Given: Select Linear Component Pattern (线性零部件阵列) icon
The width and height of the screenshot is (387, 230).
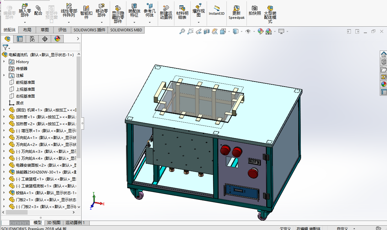Looking at the screenshot, I should click(69, 6).
